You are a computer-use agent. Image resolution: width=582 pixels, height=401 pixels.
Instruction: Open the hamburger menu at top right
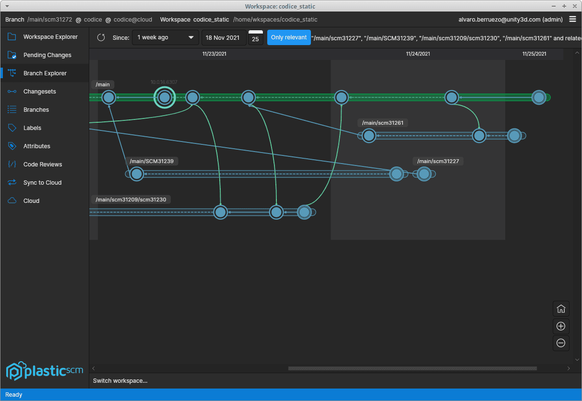click(x=574, y=20)
